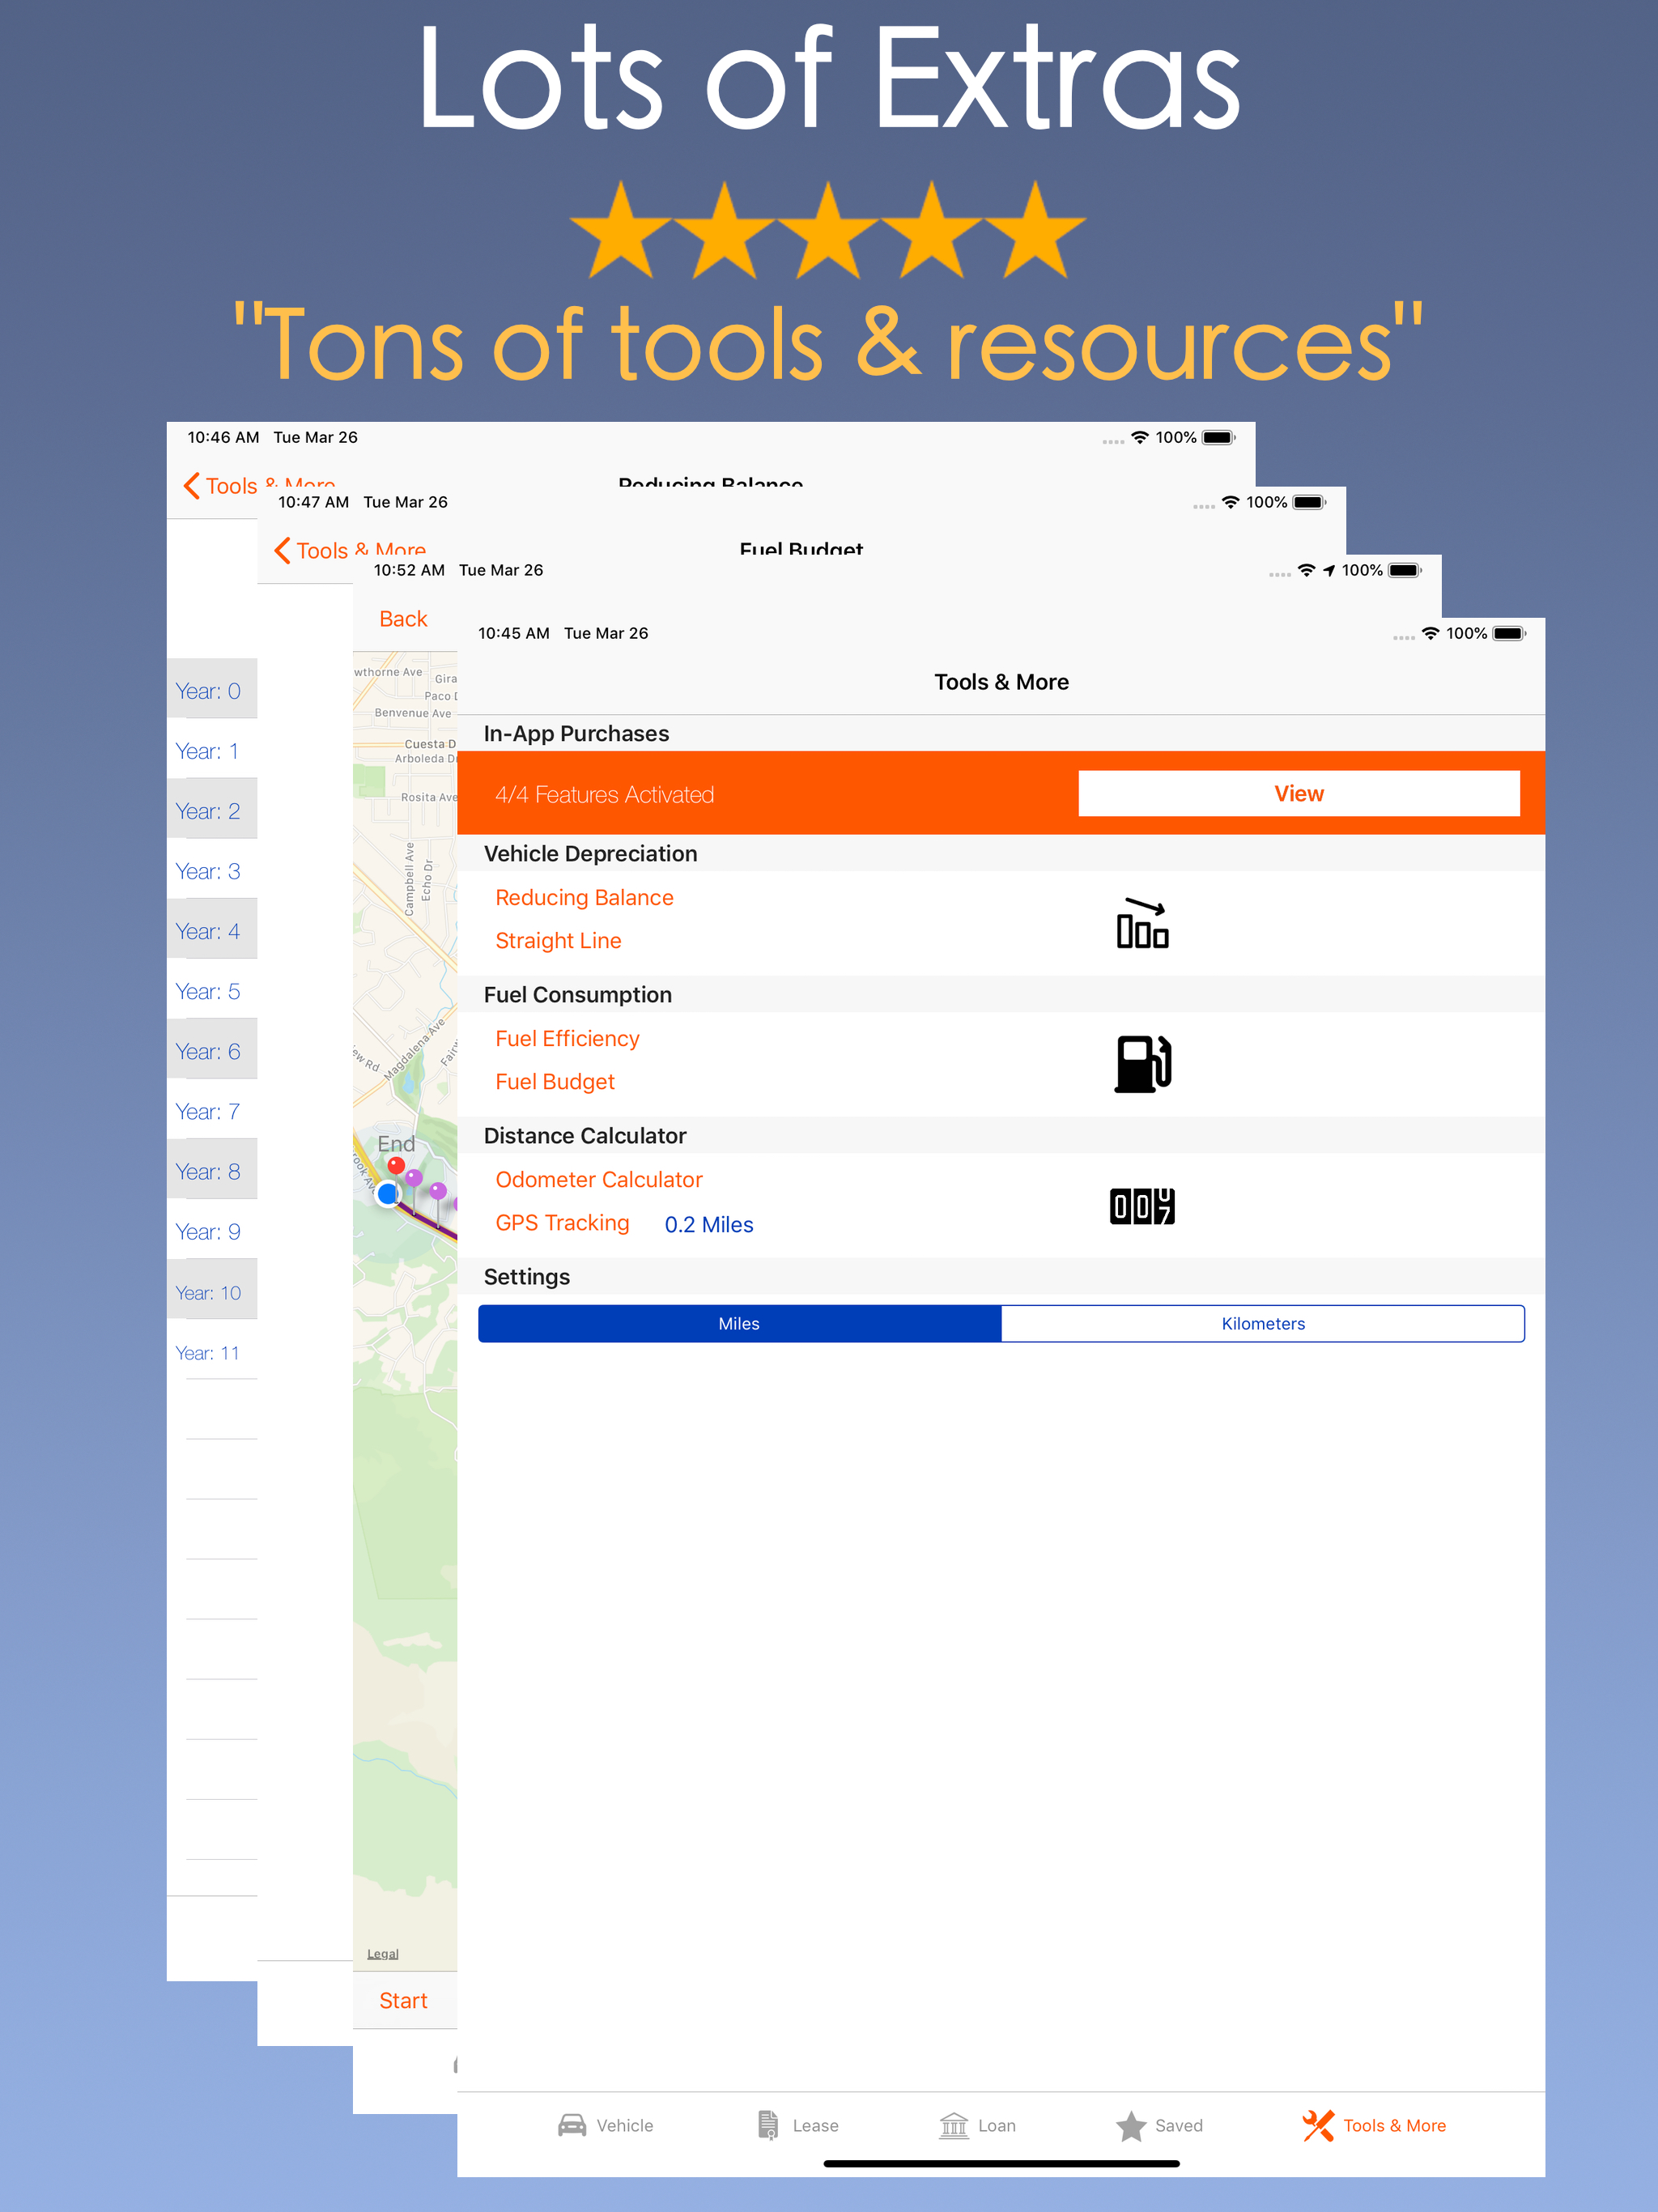Screen dimensions: 1658x2212
Task: Open GPS Tracking tool
Action: tap(562, 1222)
